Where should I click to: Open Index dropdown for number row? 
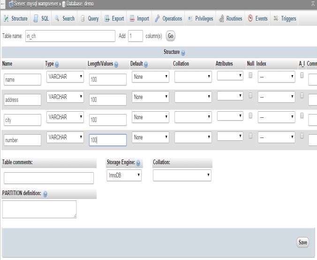[276, 137]
